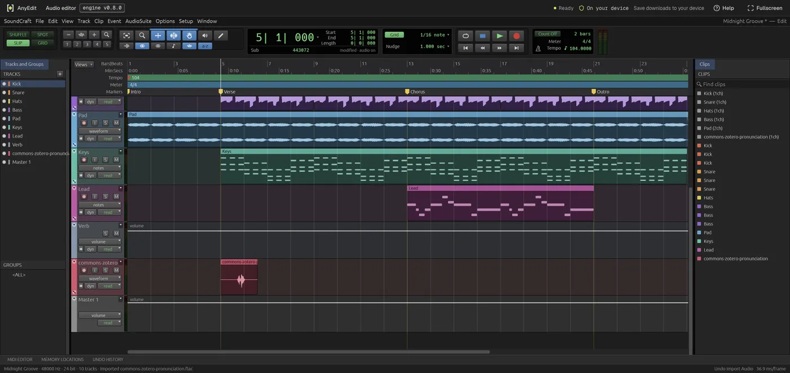This screenshot has width=790, height=373.
Task: Select the commons-zotero audio clip in timeline
Action: coord(239,277)
